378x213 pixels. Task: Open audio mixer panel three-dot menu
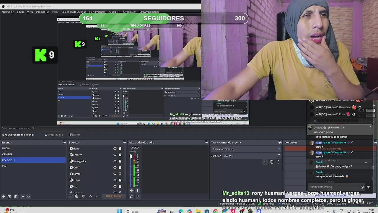coord(137,196)
